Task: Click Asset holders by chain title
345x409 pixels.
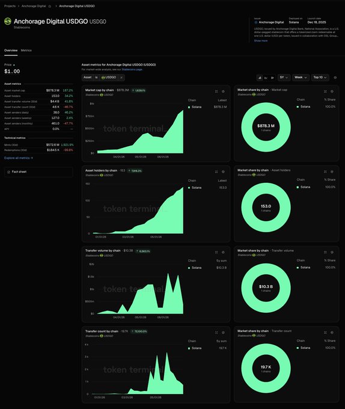Action: click(x=101, y=170)
